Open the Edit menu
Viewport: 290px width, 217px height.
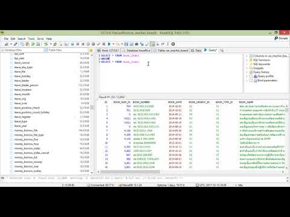pos(13,39)
